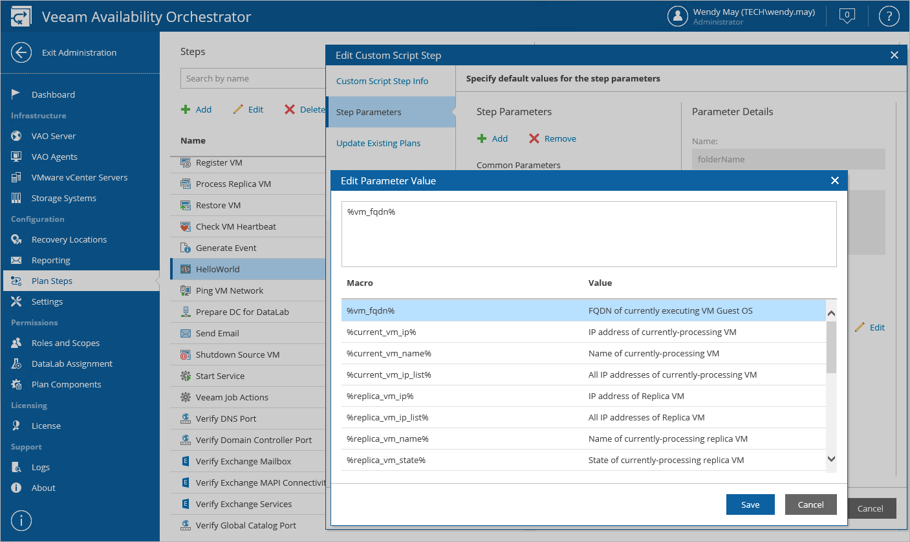Click the Plan Components icon
The height and width of the screenshot is (542, 910).
click(17, 384)
